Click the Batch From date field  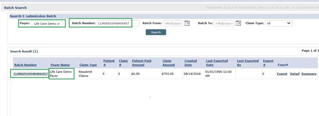point(173,23)
